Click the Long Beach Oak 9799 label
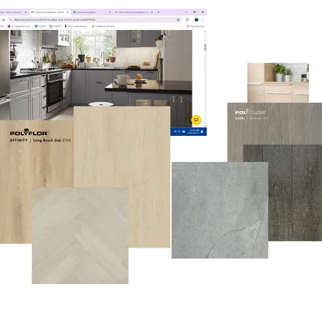This screenshot has width=322, height=322. [x=52, y=140]
